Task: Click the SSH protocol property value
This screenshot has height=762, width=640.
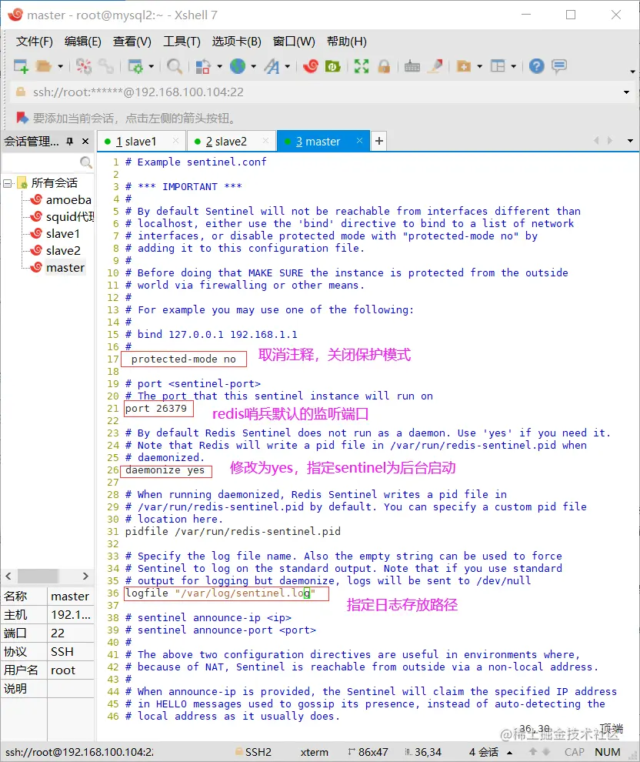Action: point(71,652)
